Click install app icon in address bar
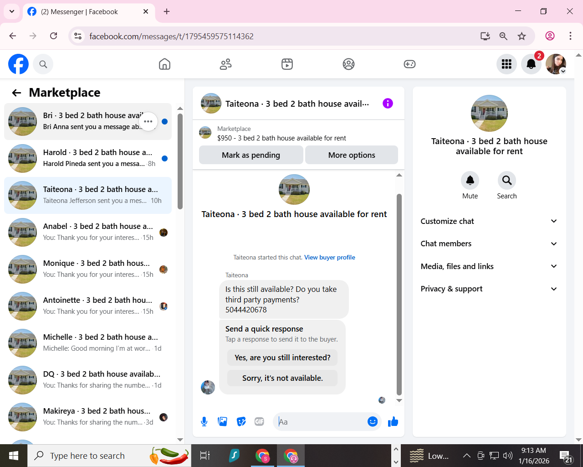 coord(485,36)
